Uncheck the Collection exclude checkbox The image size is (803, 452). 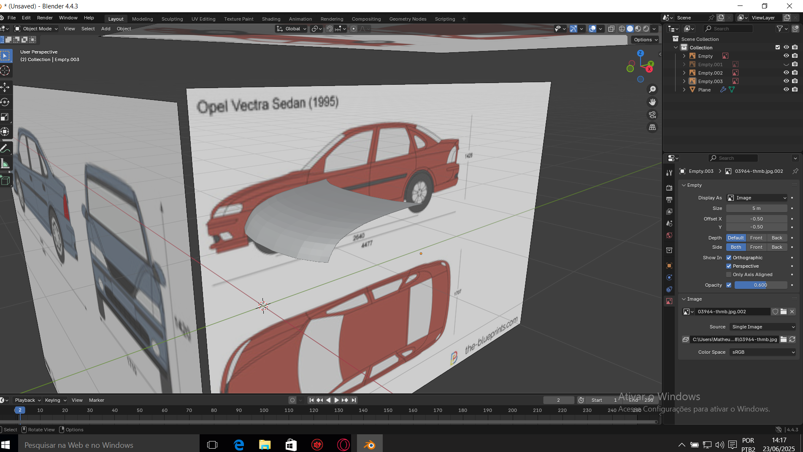(x=778, y=47)
